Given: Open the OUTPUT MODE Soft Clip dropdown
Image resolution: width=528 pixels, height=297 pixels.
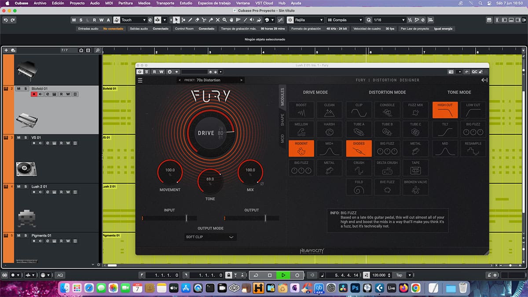Looking at the screenshot, I should tap(211, 237).
